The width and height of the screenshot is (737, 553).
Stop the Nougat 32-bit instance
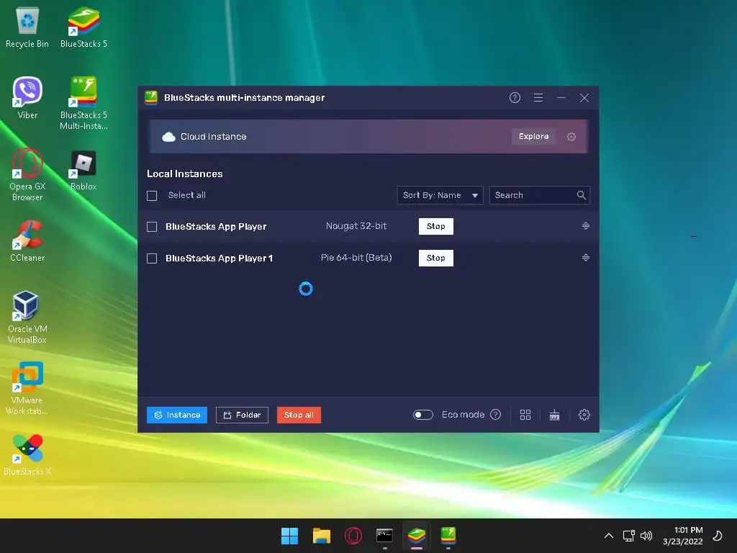435,226
